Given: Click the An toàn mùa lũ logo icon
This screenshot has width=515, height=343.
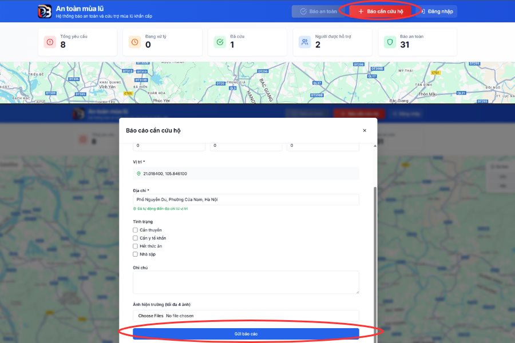Looking at the screenshot, I should [x=45, y=11].
